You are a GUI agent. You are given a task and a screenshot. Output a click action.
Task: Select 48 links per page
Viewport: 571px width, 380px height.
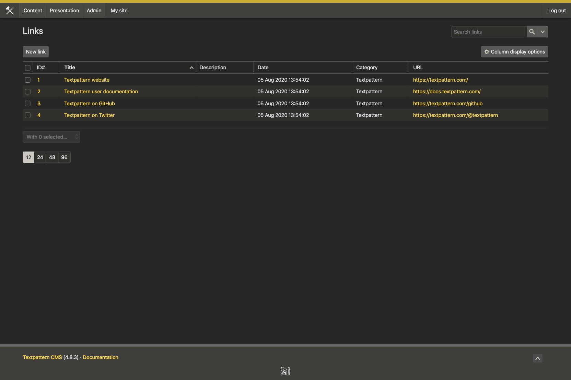coord(52,157)
